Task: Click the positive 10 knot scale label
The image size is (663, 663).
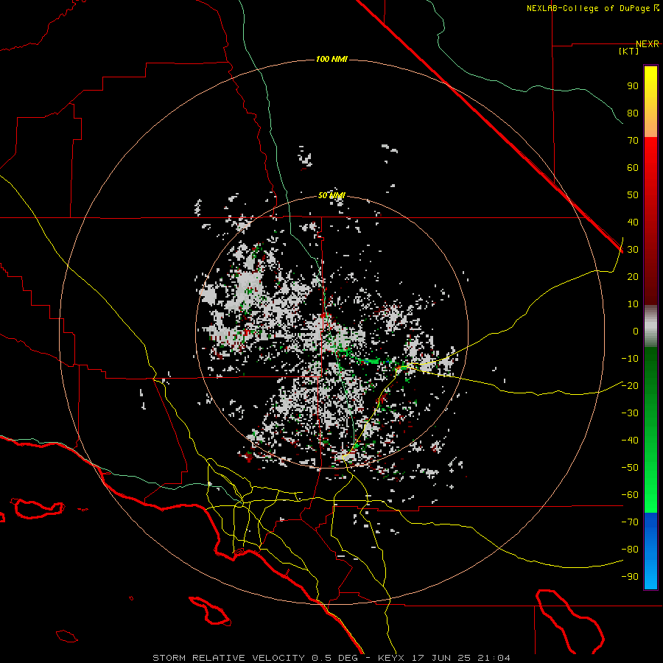Action: 633,304
